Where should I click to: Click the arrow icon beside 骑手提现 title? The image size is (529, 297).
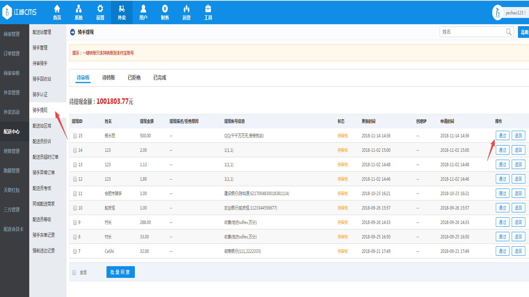pos(73,32)
